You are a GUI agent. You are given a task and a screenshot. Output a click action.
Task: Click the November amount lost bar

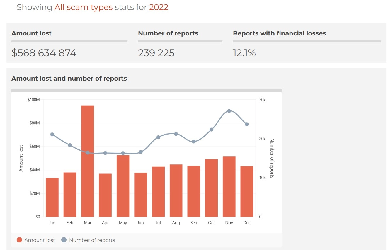229,187
